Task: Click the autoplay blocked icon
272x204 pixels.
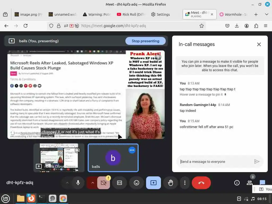Action: (x=77, y=26)
